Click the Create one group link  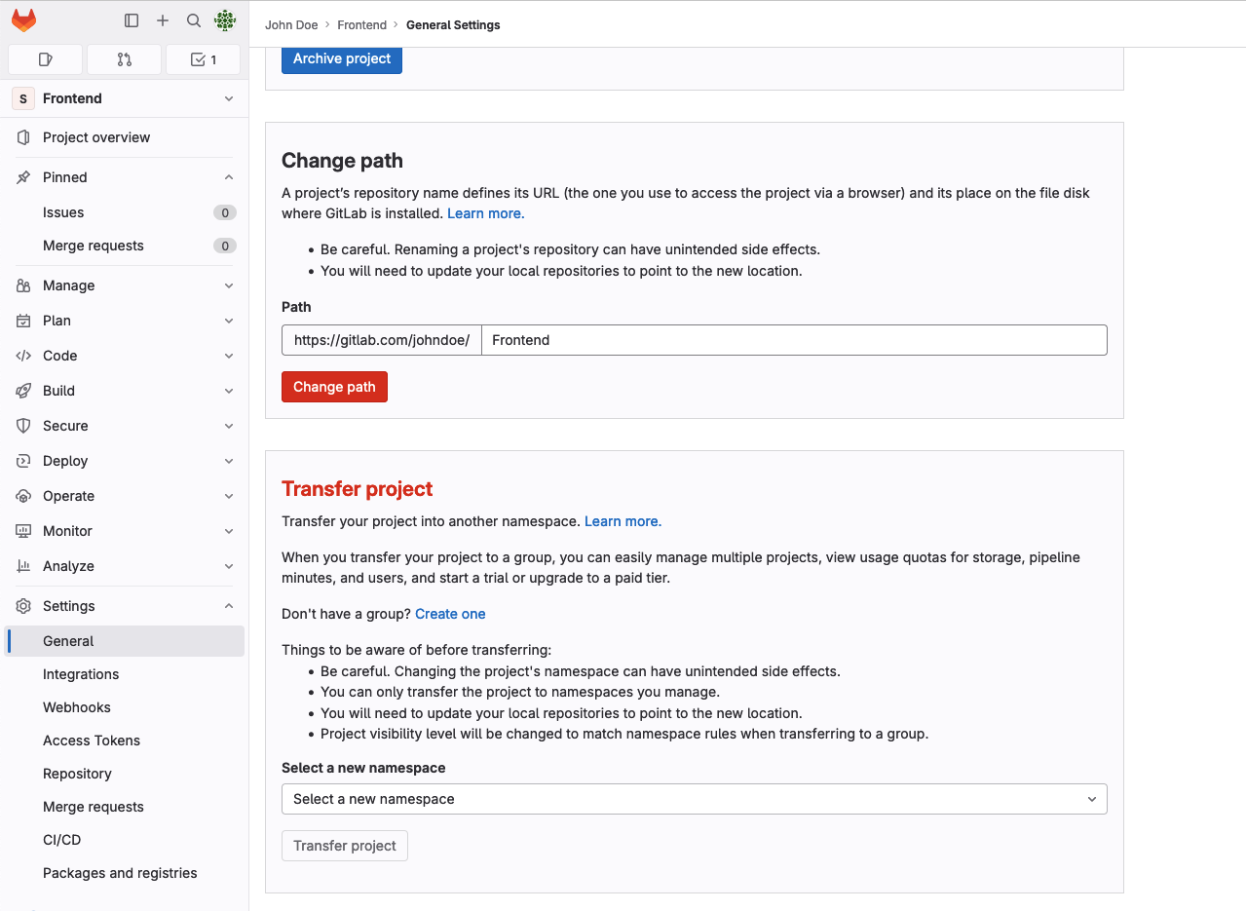click(x=450, y=614)
